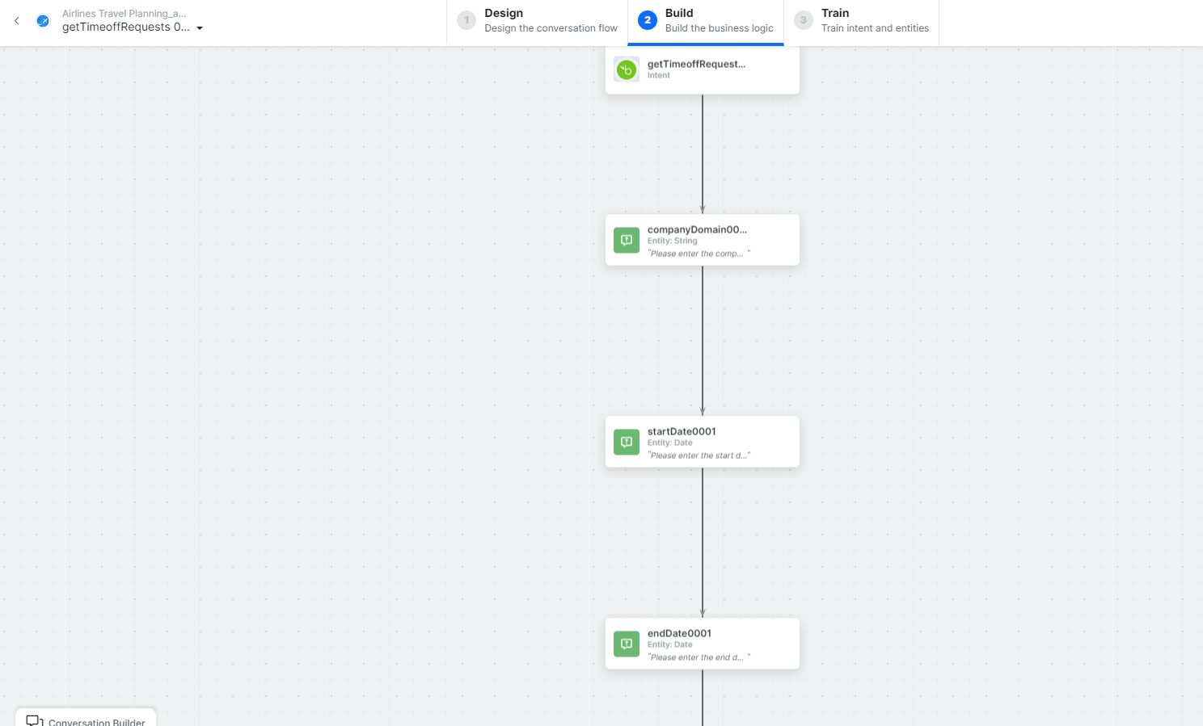This screenshot has width=1203, height=726.
Task: Click the back arrow icon
Action: [17, 21]
